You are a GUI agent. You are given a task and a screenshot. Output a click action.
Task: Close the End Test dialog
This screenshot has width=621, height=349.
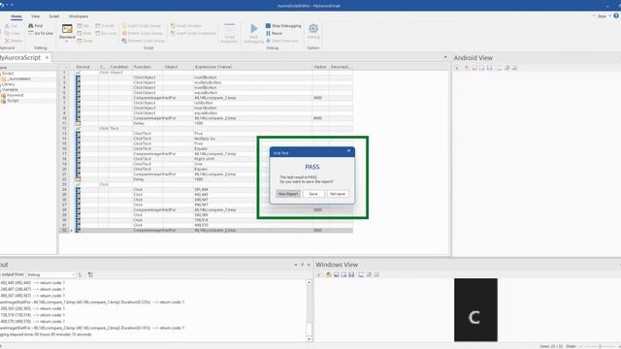click(x=348, y=151)
